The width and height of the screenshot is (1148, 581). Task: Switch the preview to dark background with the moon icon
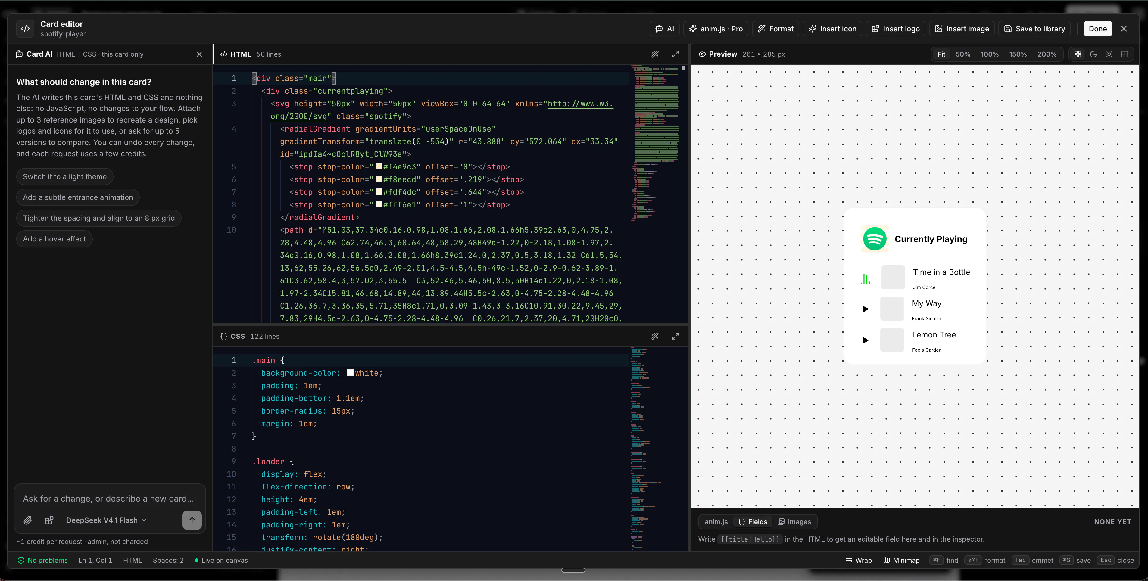click(x=1093, y=54)
